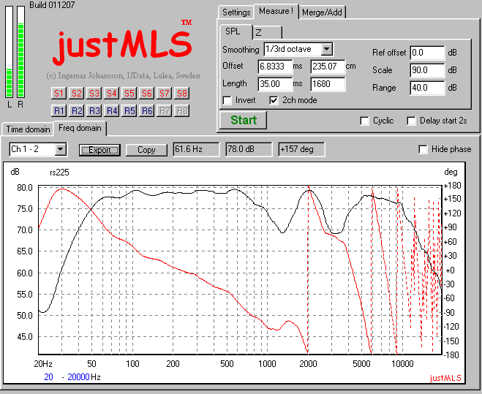Click the S5 store button
482x394 pixels.
click(129, 94)
